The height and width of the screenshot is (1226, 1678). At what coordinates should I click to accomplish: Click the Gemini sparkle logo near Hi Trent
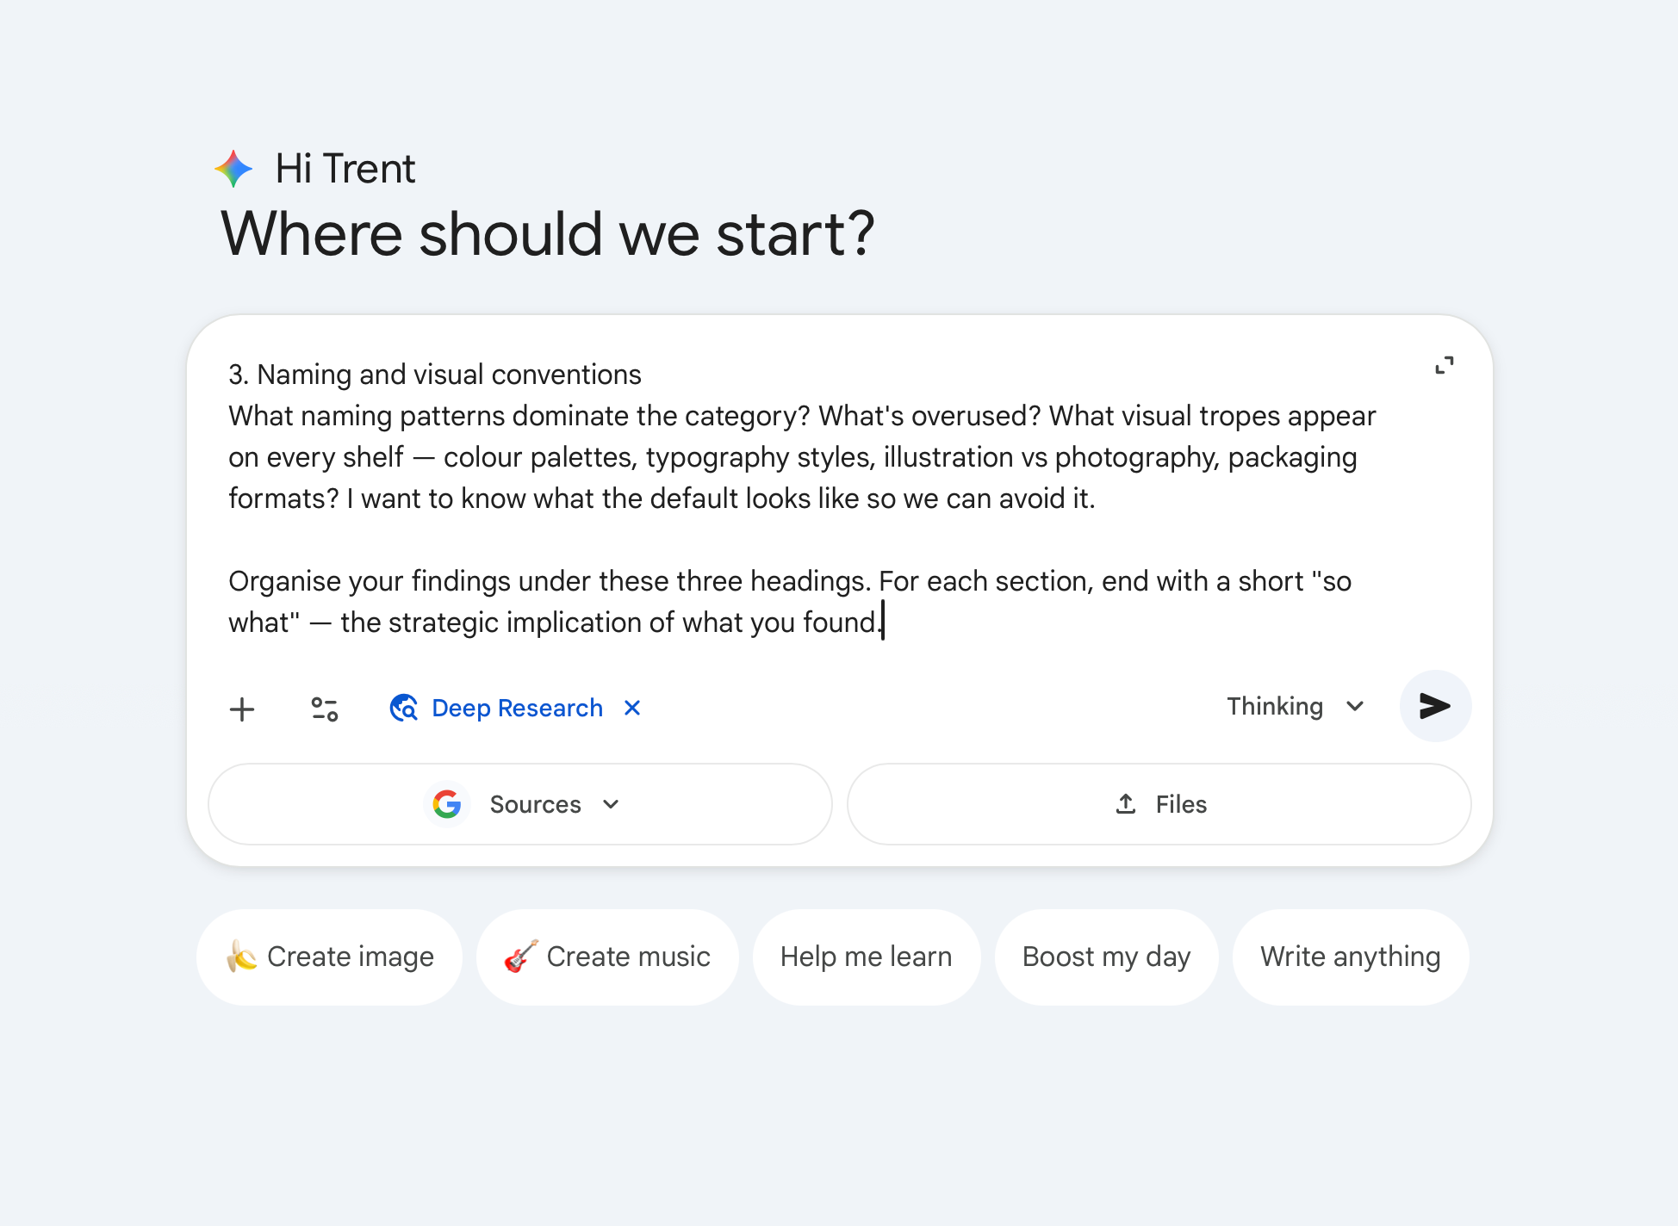pos(233,168)
